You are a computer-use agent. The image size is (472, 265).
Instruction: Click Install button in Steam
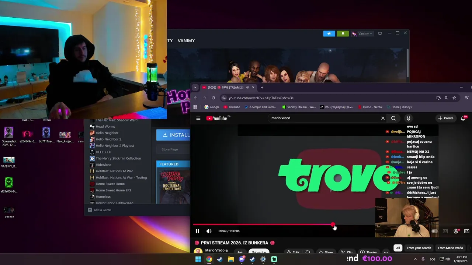click(x=173, y=135)
